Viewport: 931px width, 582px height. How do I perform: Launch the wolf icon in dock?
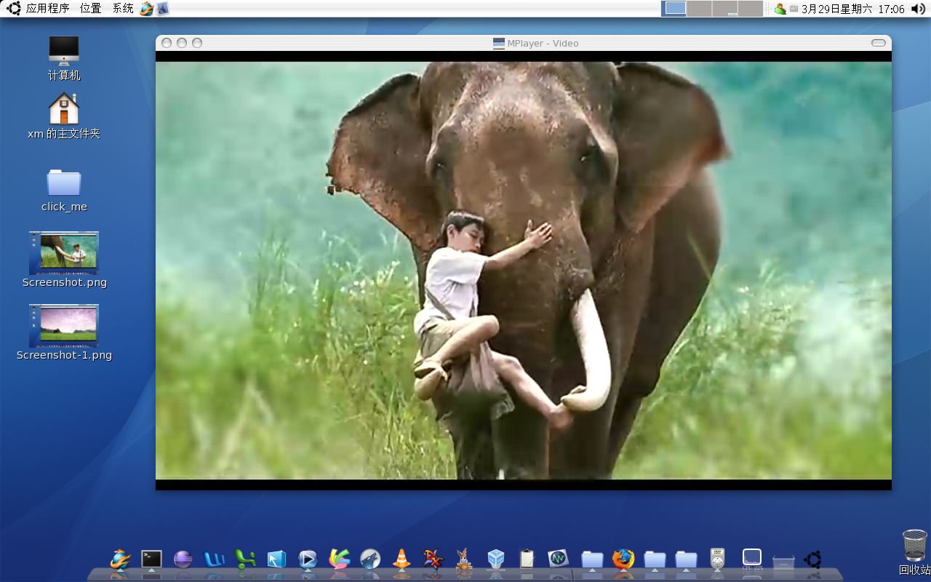pos(370,559)
